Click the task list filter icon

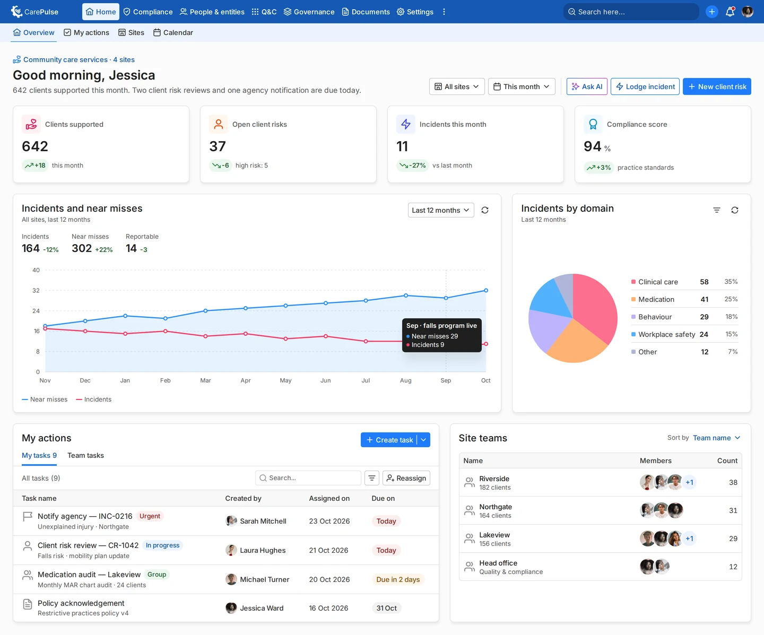[x=372, y=478]
